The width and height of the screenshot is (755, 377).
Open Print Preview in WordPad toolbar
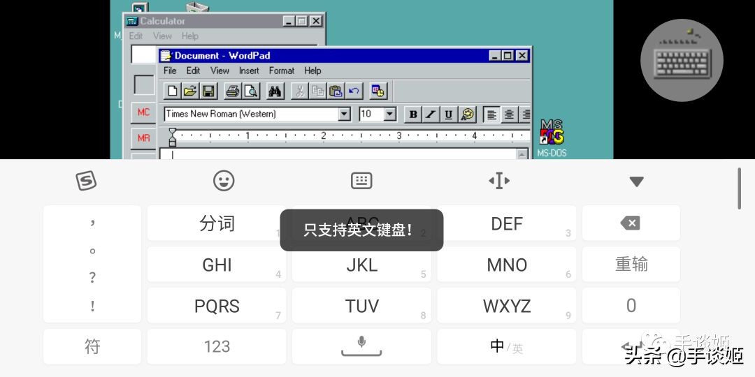(251, 90)
